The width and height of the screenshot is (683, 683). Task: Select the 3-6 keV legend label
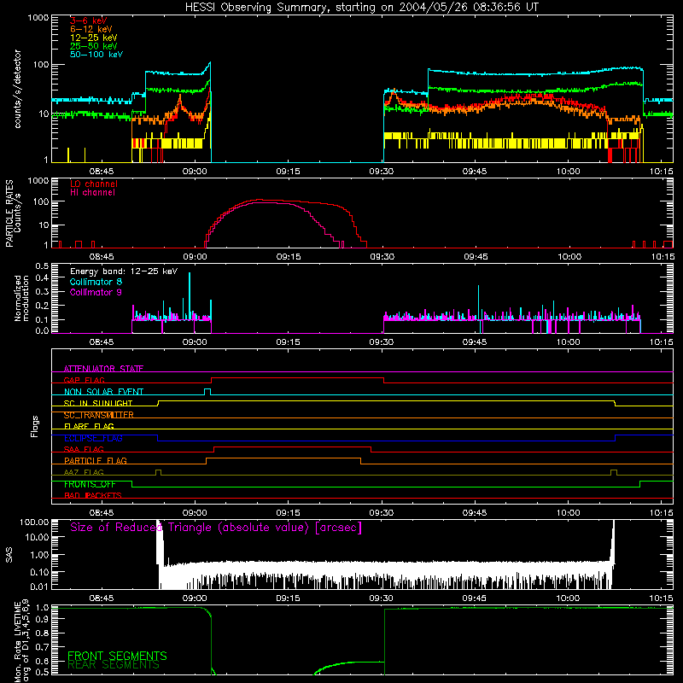pyautogui.click(x=89, y=20)
